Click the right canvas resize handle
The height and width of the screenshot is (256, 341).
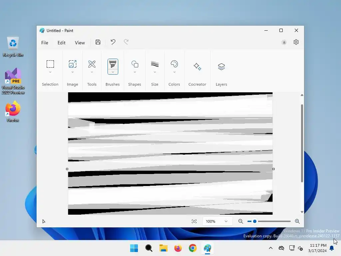pos(274,169)
